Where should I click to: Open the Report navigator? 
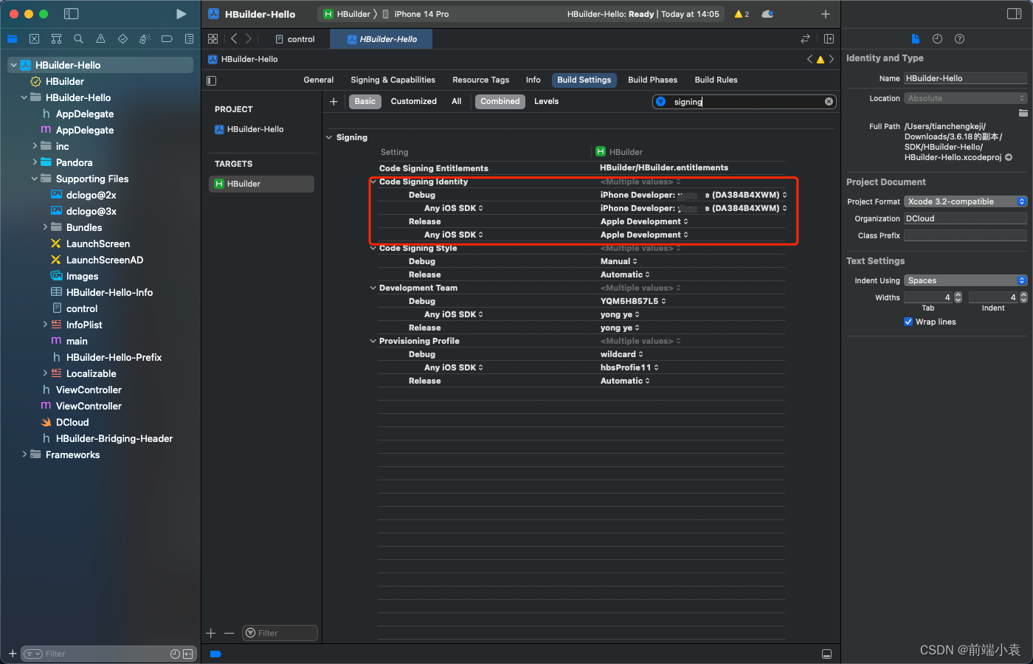pyautogui.click(x=189, y=39)
